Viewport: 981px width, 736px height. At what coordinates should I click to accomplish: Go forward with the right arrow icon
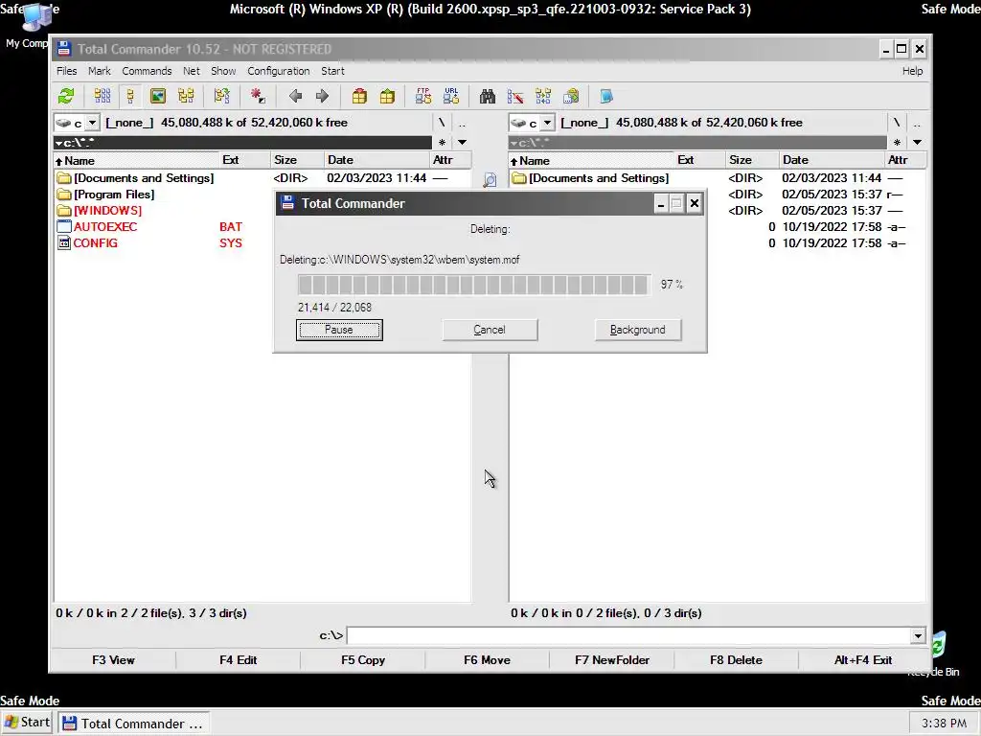[x=322, y=97]
